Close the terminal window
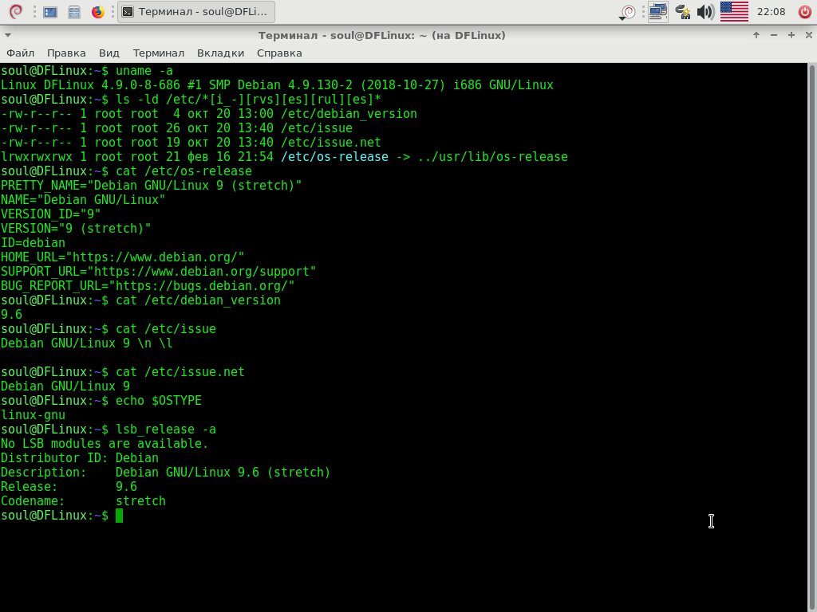The width and height of the screenshot is (817, 612). point(809,35)
